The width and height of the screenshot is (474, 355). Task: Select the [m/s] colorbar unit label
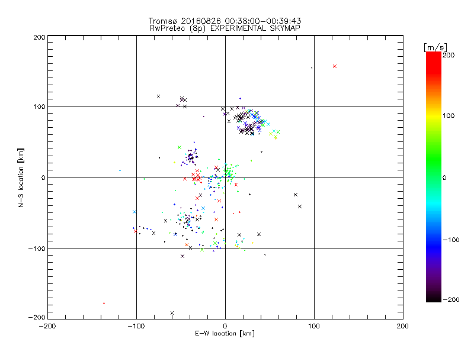point(435,47)
